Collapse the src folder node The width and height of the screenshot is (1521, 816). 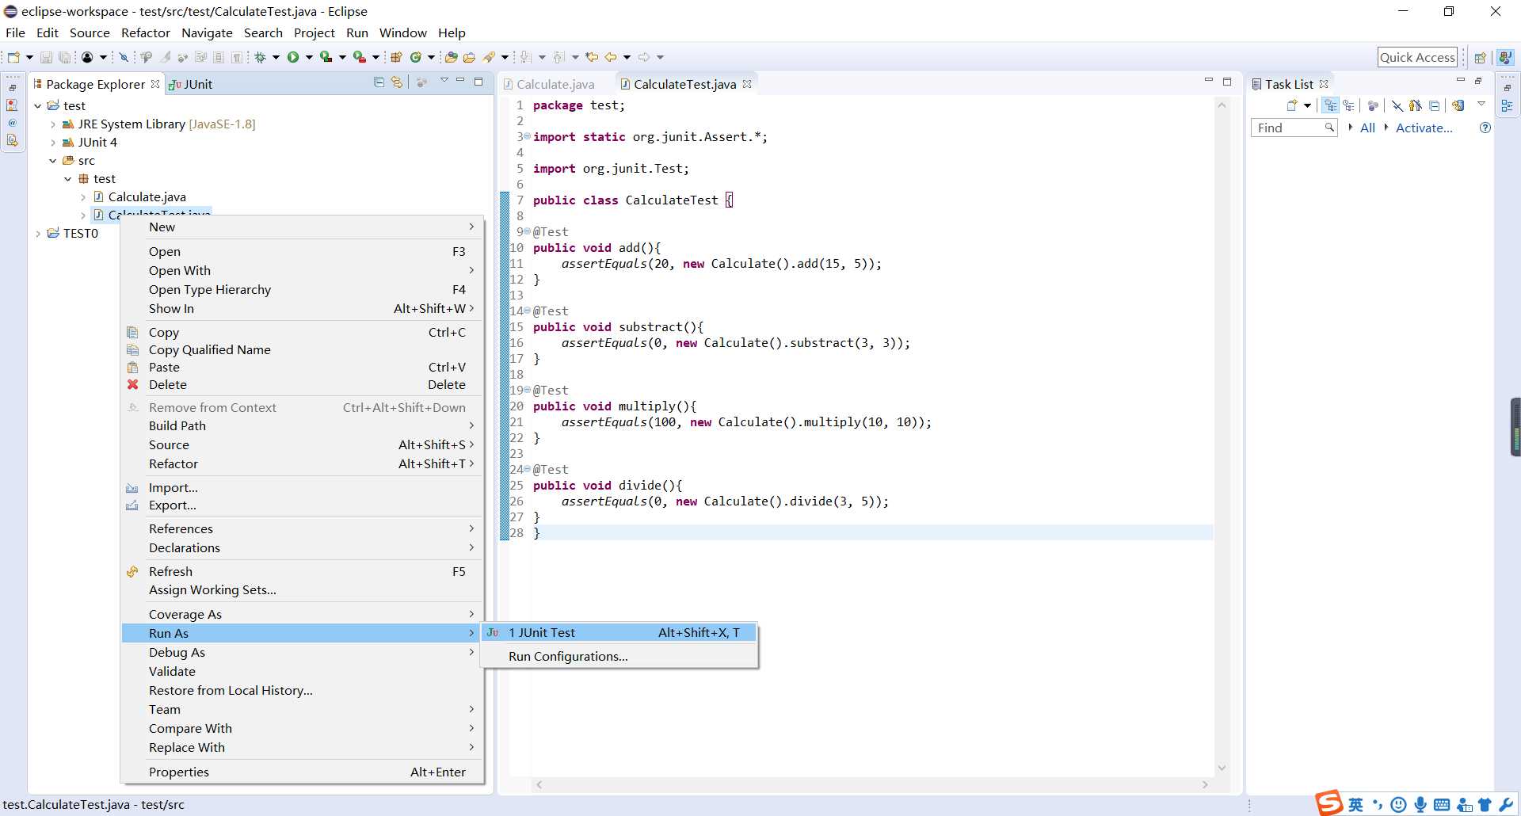point(53,160)
